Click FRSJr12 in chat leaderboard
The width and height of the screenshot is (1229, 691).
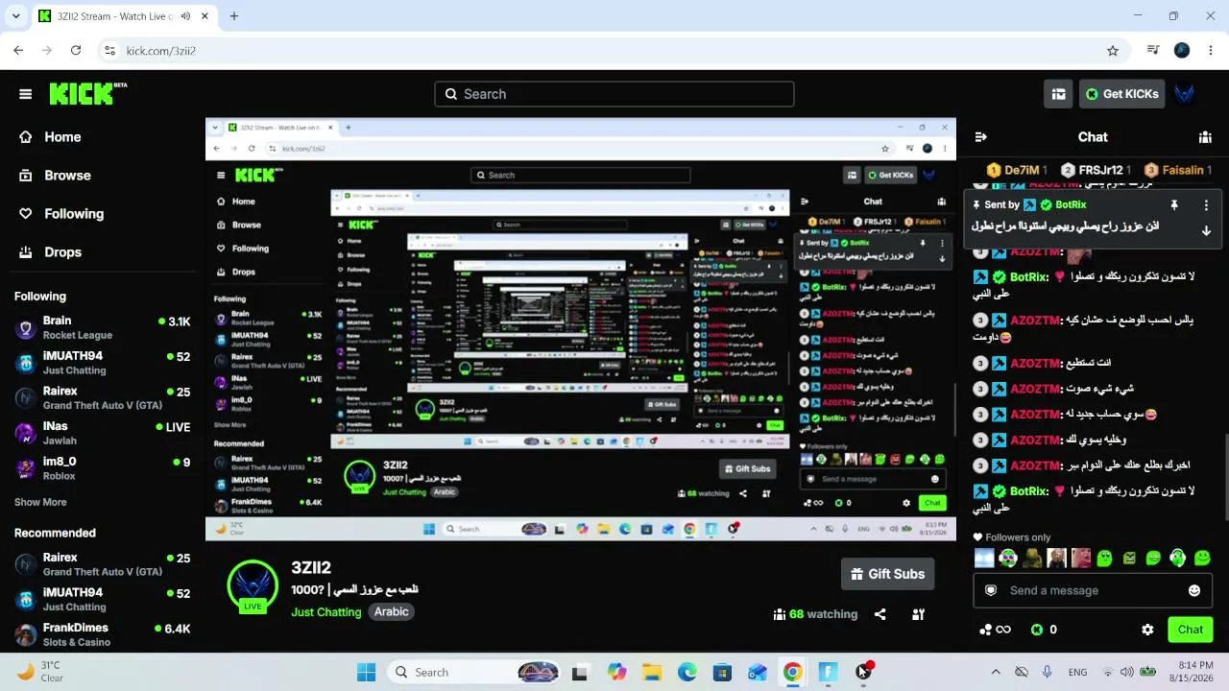pos(1096,170)
